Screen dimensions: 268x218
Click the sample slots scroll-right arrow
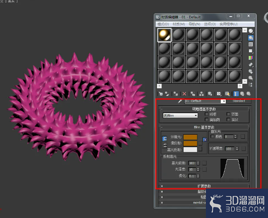pyautogui.click(x=240, y=86)
